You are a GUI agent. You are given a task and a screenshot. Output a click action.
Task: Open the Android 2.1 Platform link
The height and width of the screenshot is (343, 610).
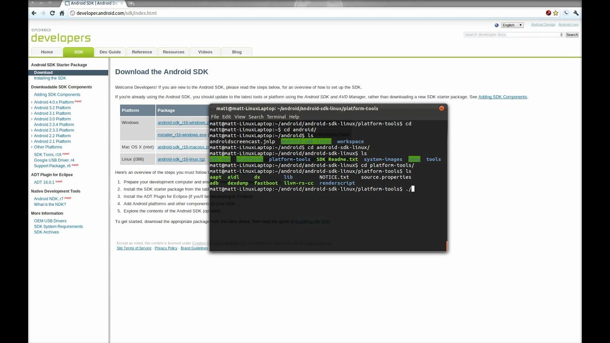(x=52, y=141)
